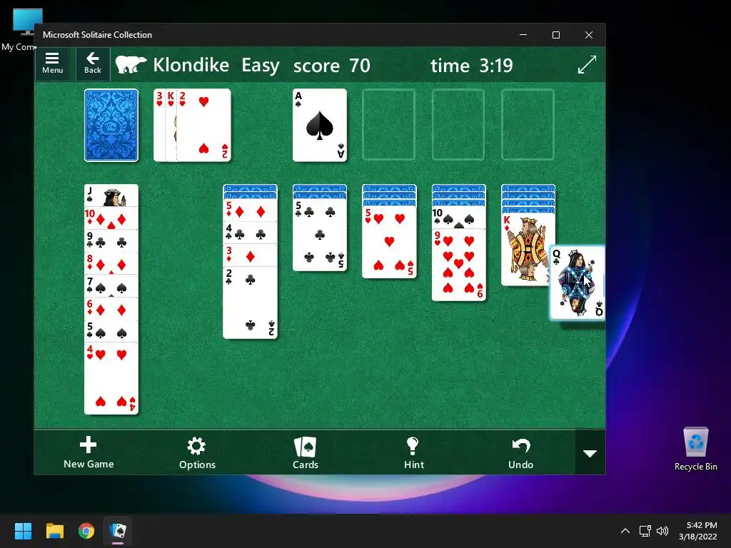This screenshot has width=731, height=548.
Task: Open the Options gear
Action: (197, 452)
